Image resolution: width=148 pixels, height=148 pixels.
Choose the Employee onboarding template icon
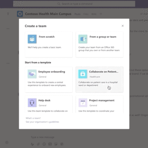pyautogui.click(x=32, y=74)
